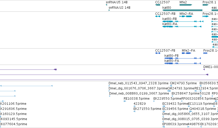Select the purple block ending the long middle line

(207, 75)
